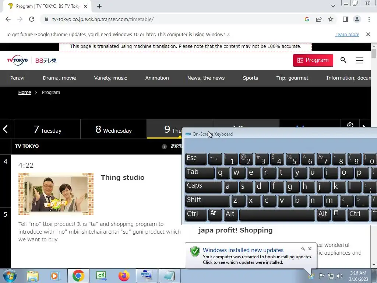Close the Program TV TOKYO tab
Screen dimensions: 377x283
[85, 6]
